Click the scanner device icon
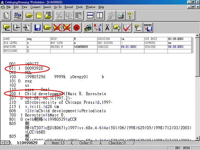The height and width of the screenshot is (150, 200). 111,15
